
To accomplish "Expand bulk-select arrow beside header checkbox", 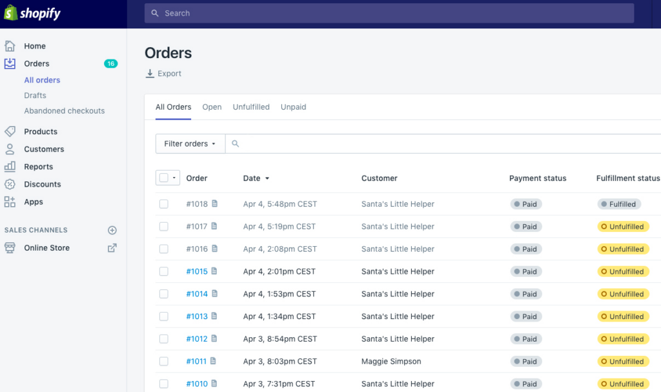I will [174, 178].
